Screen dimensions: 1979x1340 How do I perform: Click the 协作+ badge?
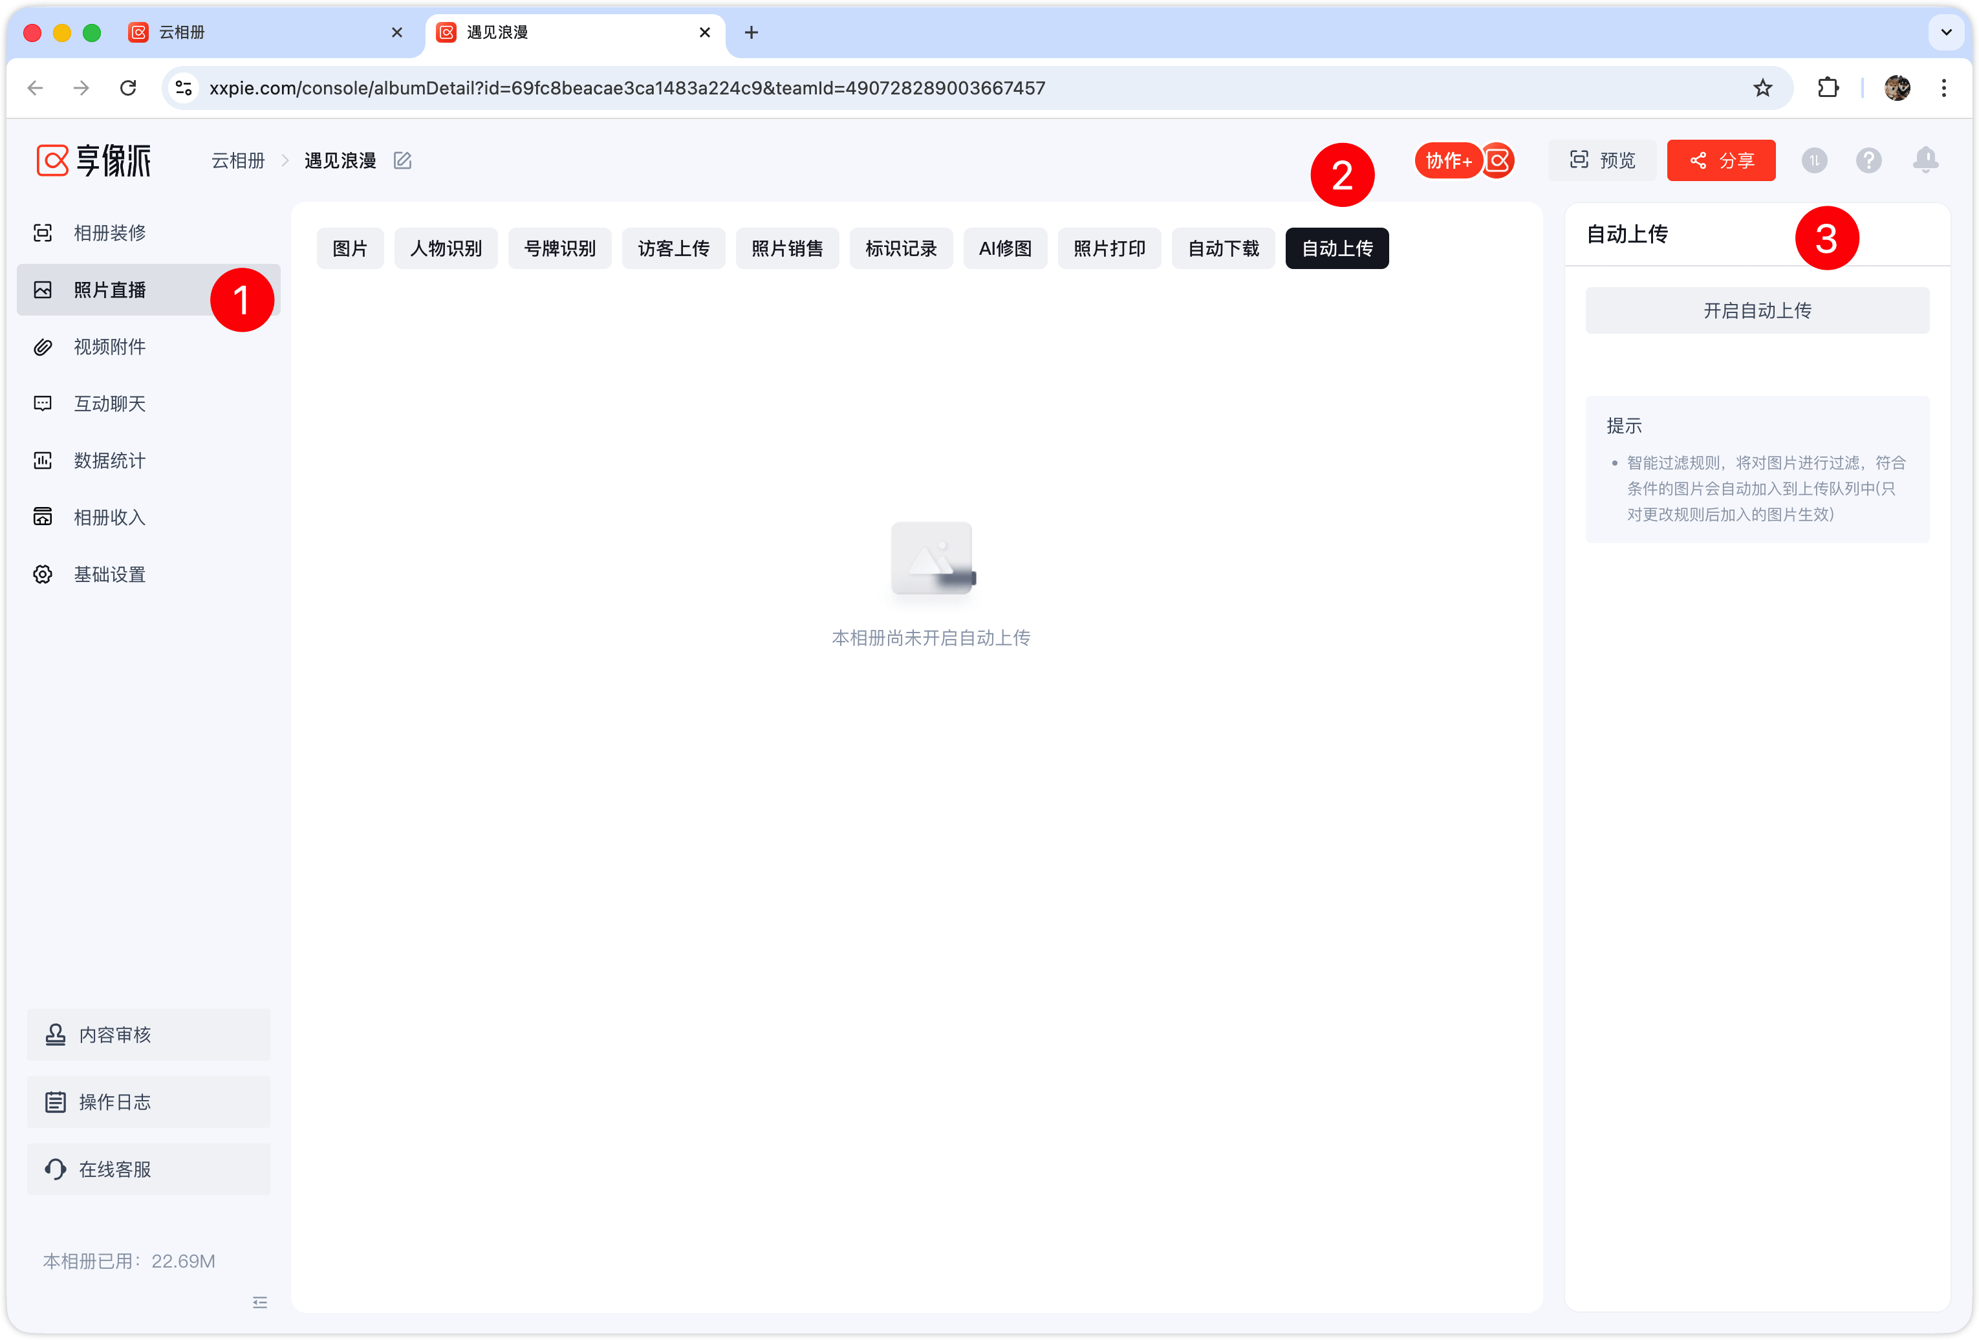click(1449, 160)
